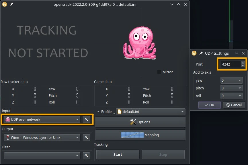248x165 pixels.
Task: Click the Options button
Action: [140, 122]
